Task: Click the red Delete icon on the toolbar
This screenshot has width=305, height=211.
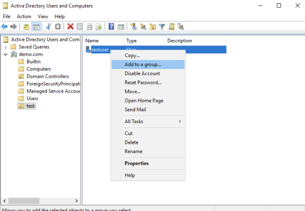Action: [71, 26]
